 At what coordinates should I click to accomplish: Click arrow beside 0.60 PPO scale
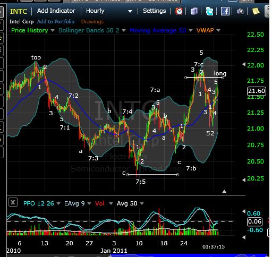pos(244,211)
